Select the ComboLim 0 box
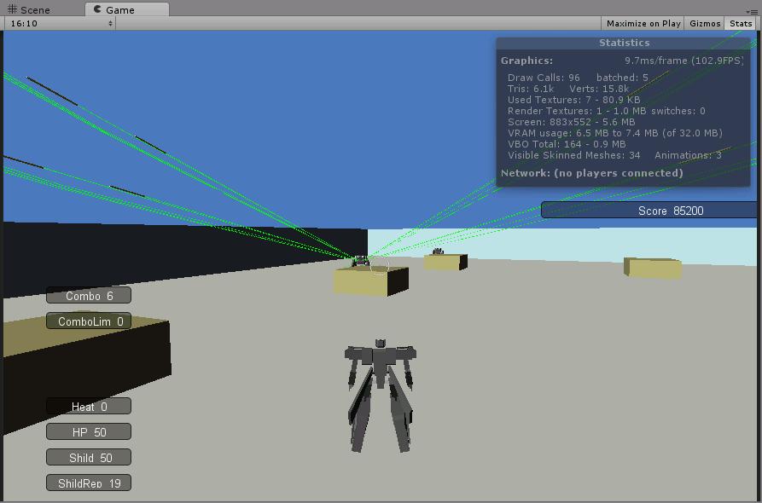 [x=89, y=321]
